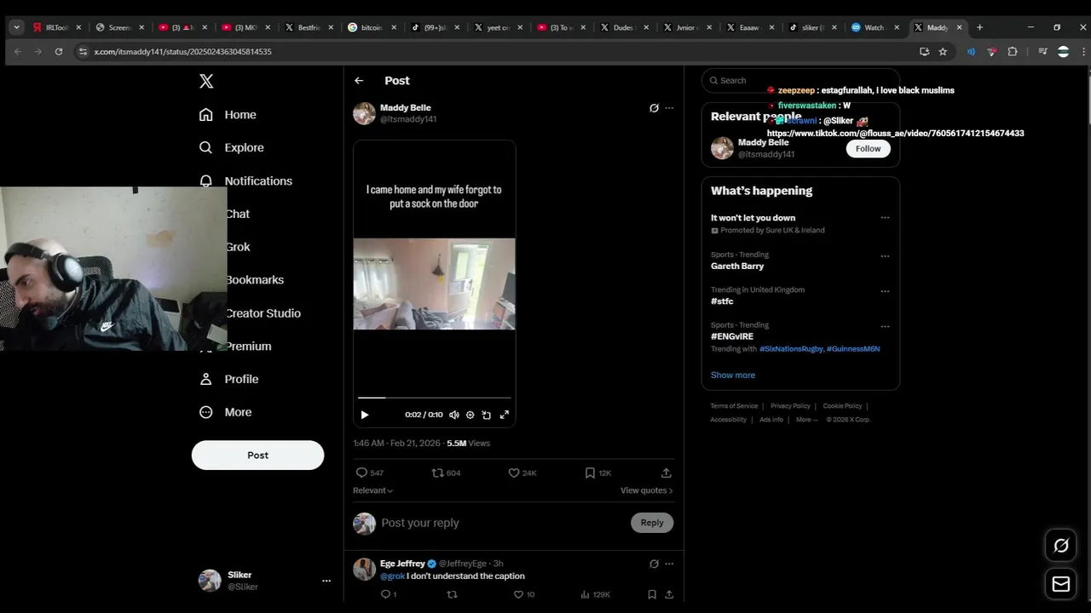Screen dimensions: 1091x613
Task: Open the More menu in the sidebar
Action: click(225, 412)
